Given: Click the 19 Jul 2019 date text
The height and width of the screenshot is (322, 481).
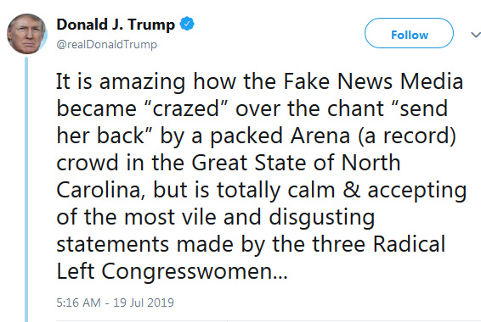Looking at the screenshot, I should [144, 303].
